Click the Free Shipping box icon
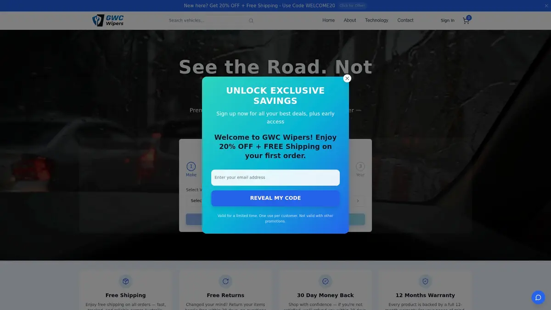551x310 pixels. pyautogui.click(x=126, y=281)
